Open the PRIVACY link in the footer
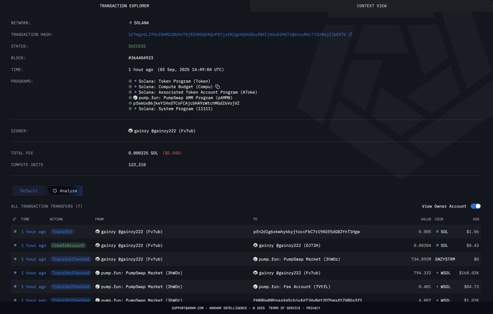 313,308
